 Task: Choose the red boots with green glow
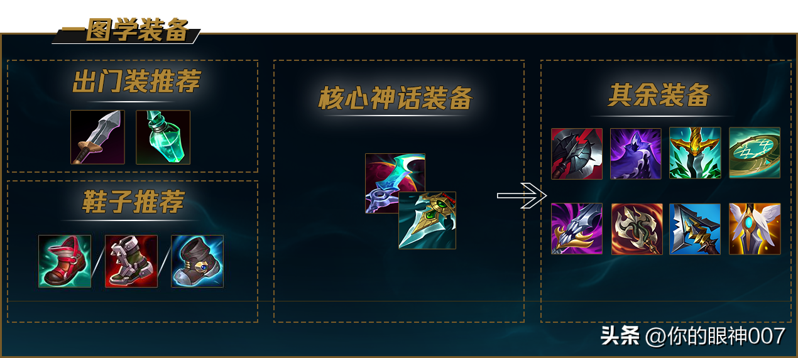[65, 261]
